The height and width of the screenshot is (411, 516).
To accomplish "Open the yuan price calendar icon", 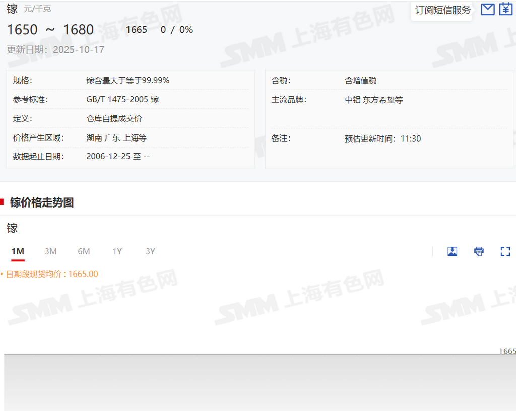I will (x=505, y=9).
